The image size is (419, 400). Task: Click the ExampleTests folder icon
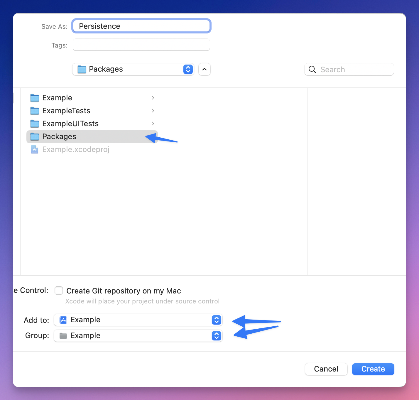coord(35,111)
